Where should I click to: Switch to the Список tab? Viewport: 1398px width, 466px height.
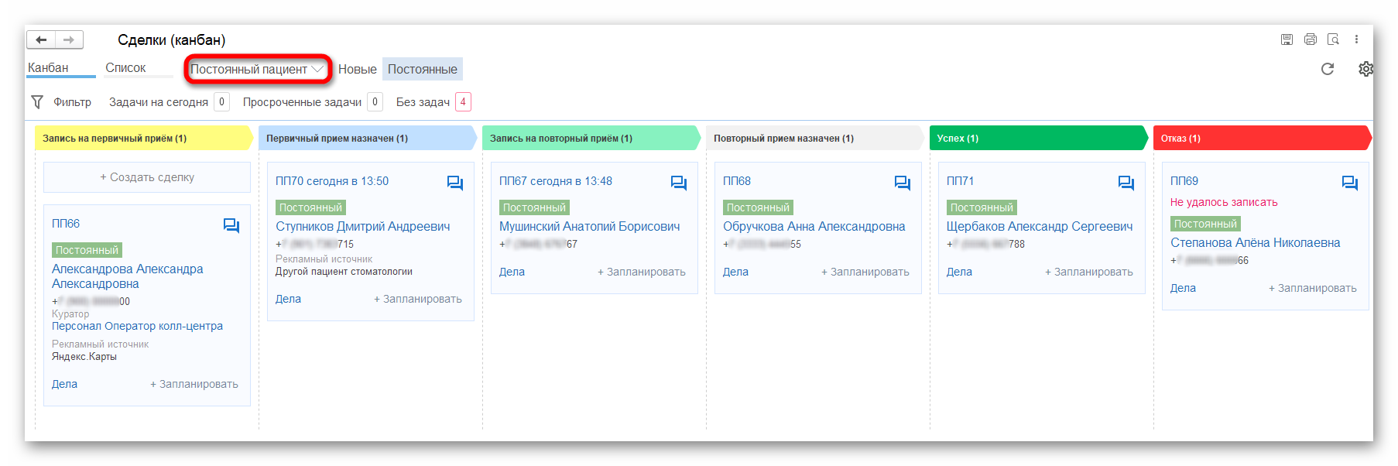126,68
